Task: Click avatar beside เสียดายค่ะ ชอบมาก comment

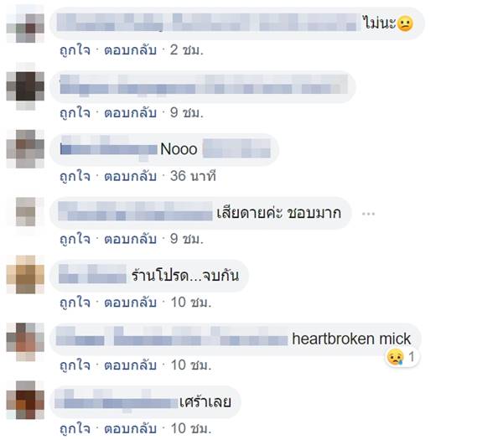Action: [25, 212]
